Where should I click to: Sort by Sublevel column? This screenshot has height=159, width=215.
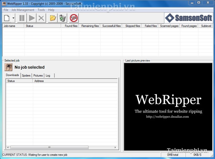205,26
